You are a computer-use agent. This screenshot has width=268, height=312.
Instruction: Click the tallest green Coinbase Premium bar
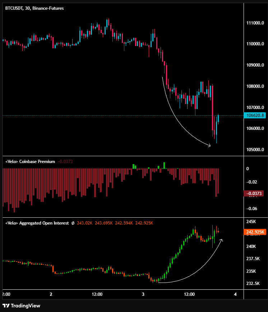coord(164,165)
